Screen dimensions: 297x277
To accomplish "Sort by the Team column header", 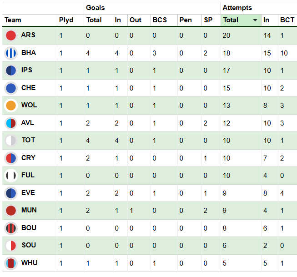I will click(x=13, y=20).
